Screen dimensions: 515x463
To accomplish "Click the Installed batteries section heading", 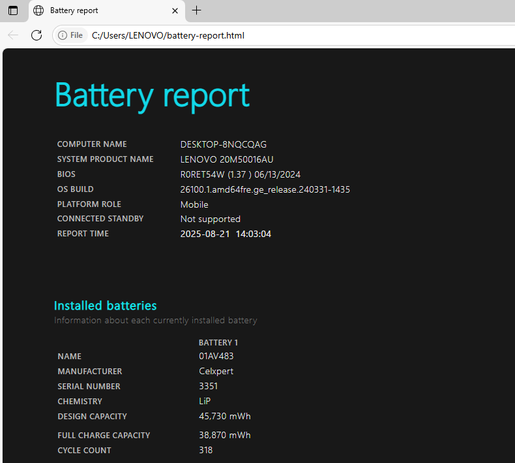I will pyautogui.click(x=105, y=306).
